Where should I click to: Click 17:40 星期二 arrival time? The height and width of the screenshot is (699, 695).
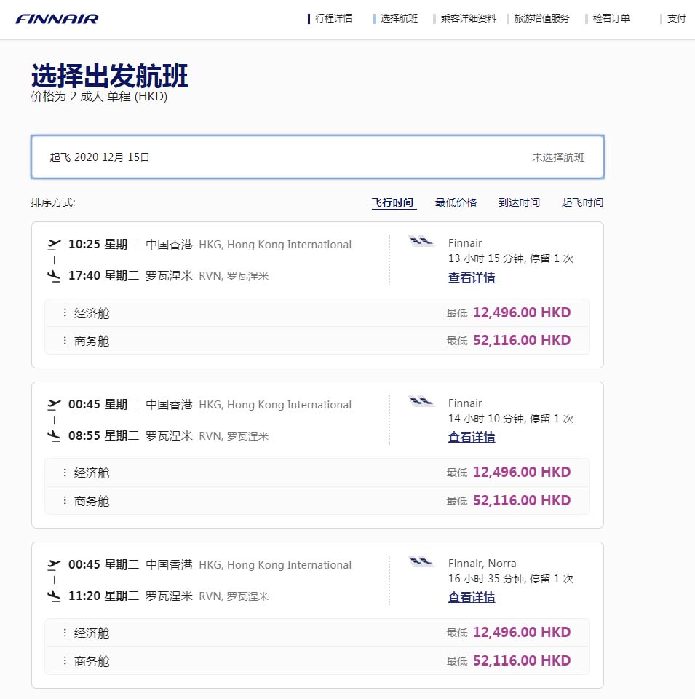tap(104, 275)
